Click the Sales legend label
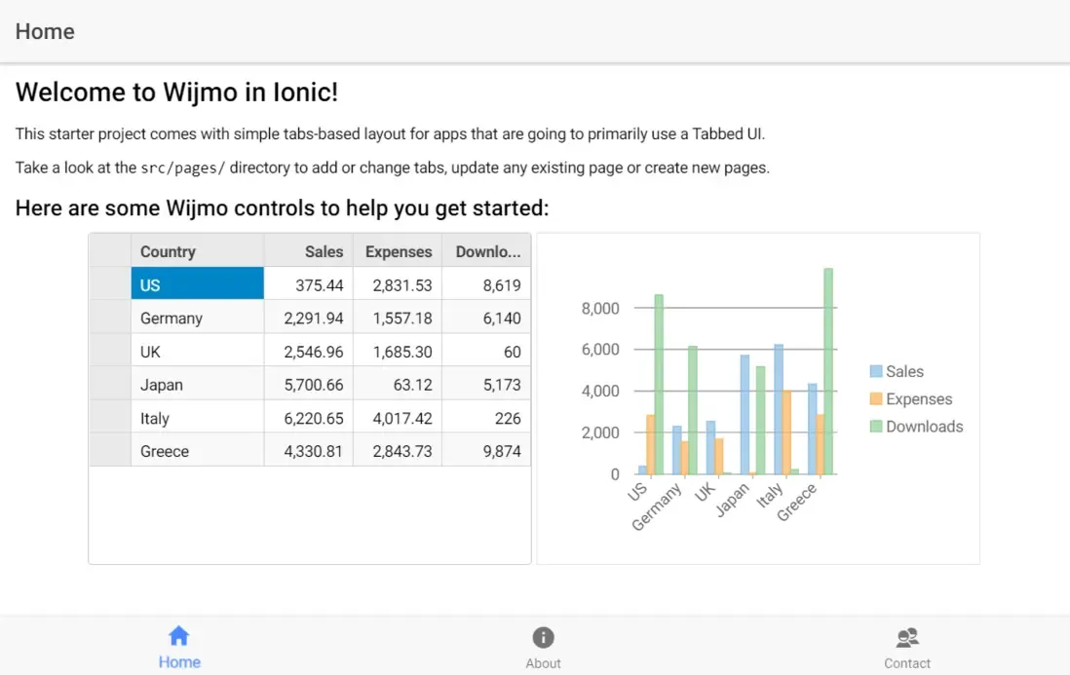Image resolution: width=1070 pixels, height=675 pixels. pos(904,372)
